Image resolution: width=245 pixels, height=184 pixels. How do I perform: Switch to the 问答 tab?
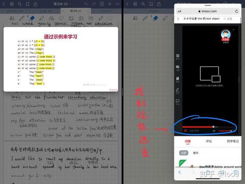point(188,141)
